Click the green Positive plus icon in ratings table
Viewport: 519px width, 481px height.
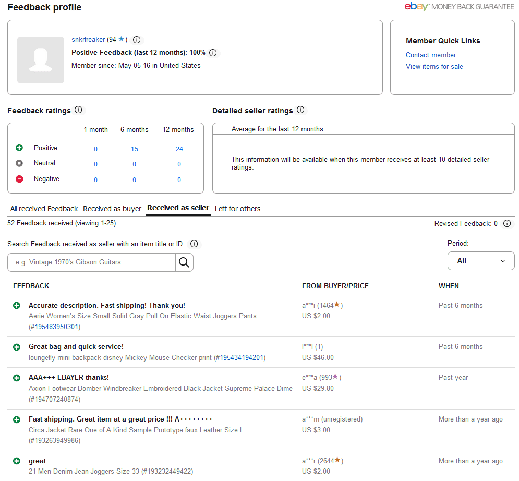19,148
